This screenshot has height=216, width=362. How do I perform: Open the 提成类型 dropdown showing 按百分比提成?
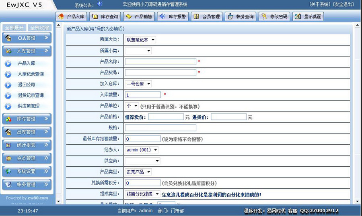(142, 194)
